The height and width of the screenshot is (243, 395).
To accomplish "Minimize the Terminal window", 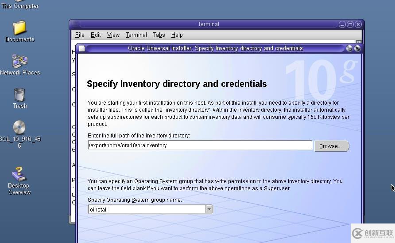I will pos(342,24).
